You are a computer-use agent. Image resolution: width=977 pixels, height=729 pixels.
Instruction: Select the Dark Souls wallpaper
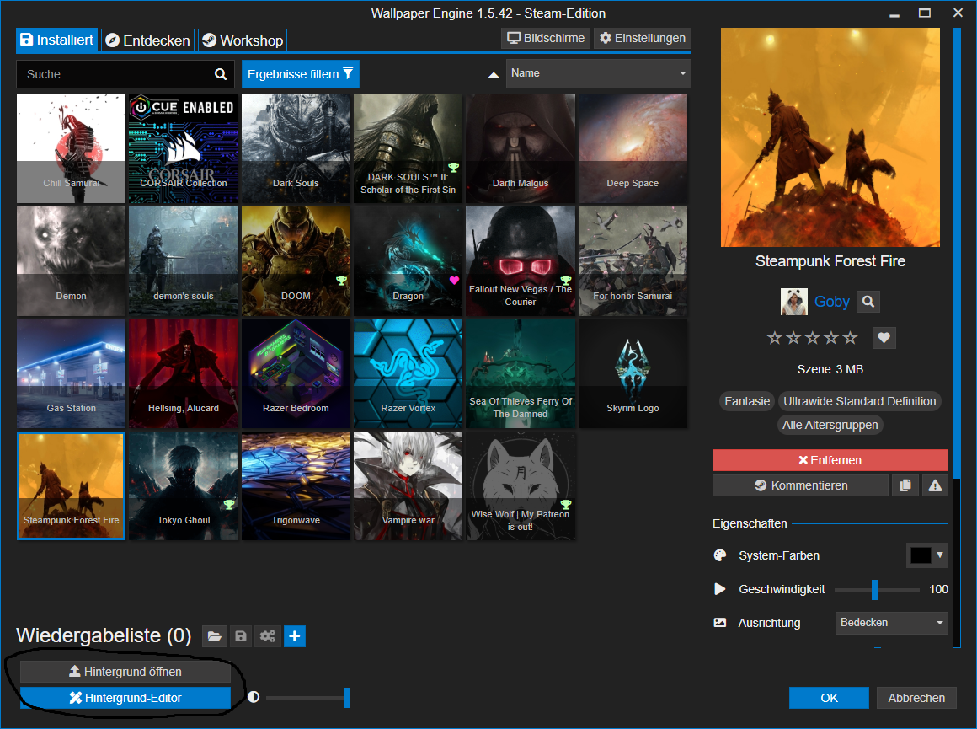[x=296, y=148]
